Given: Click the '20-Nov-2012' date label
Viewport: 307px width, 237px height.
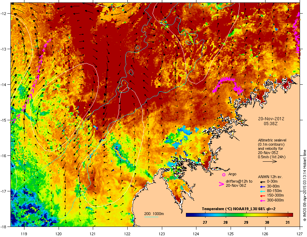Looking at the screenshot, I should pyautogui.click(x=271, y=119).
